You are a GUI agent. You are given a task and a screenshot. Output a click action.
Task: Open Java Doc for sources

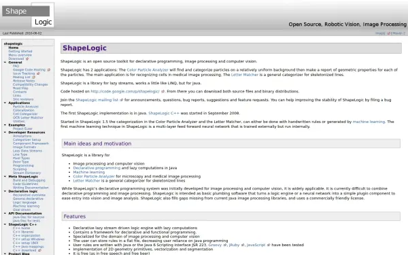point(29,217)
